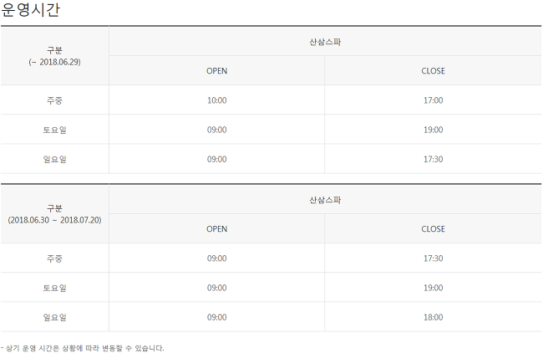This screenshot has width=543, height=353.
Task: Select the 일요일 row label in the first table
Action: coord(54,159)
